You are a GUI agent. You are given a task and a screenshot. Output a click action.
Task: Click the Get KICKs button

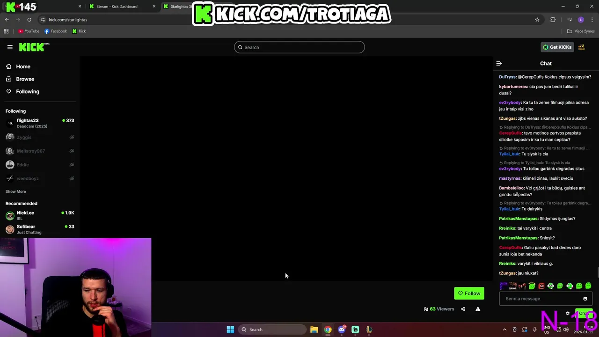click(x=557, y=47)
